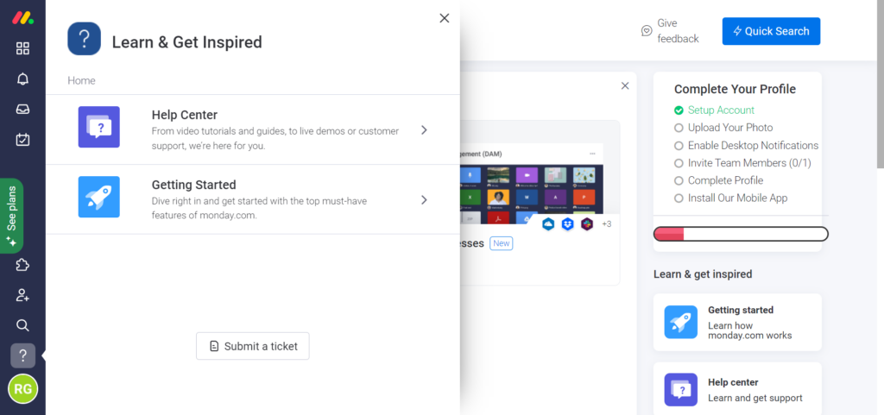Image resolution: width=884 pixels, height=415 pixels.
Task: Click the Dropbox integration icon
Action: (x=568, y=224)
